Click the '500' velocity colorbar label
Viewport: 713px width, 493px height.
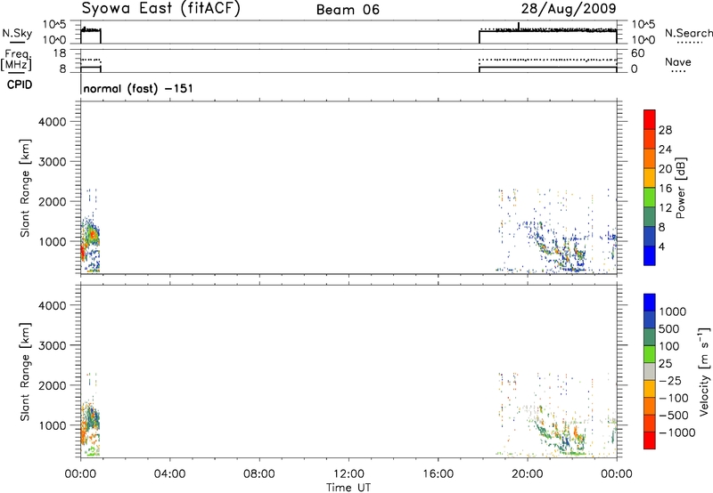669,328
